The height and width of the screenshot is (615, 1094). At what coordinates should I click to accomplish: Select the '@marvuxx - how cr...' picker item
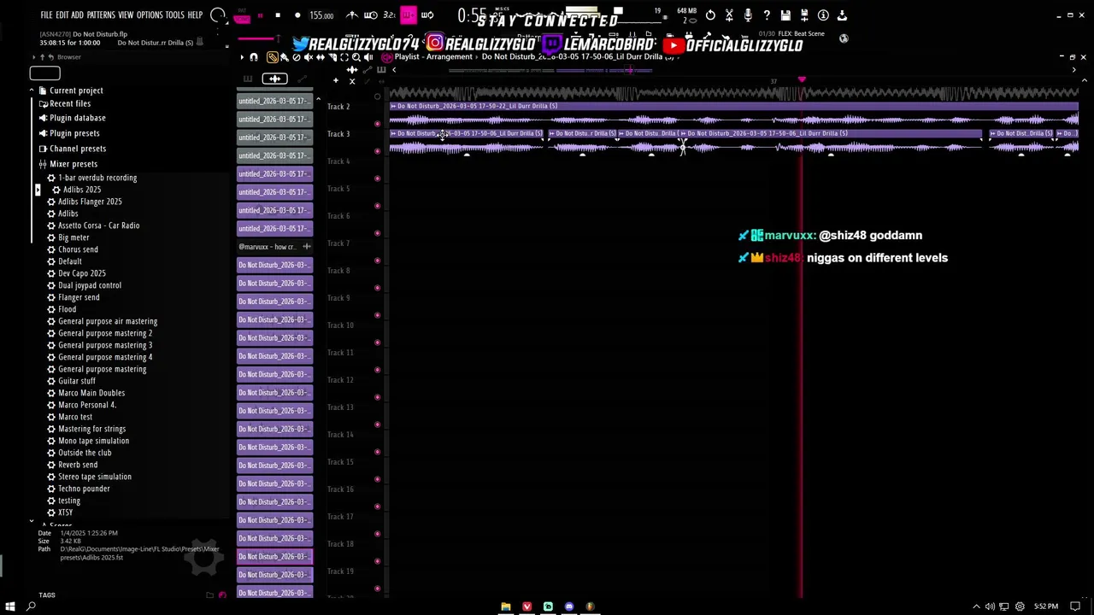click(274, 247)
